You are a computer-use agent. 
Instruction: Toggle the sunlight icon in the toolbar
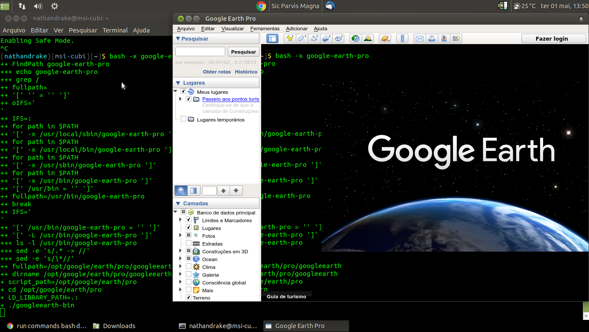[368, 38]
